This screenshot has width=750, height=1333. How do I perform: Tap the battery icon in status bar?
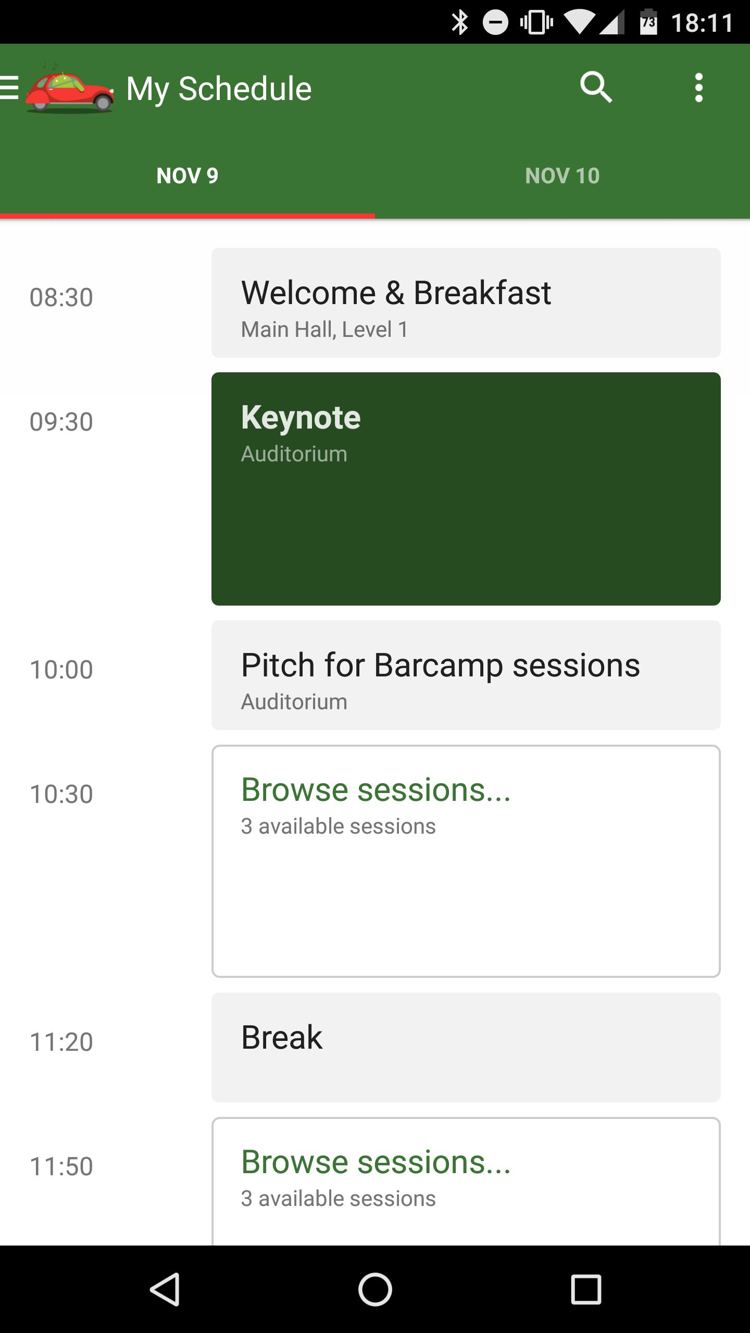pyautogui.click(x=648, y=21)
